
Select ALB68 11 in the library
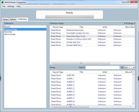tap(91, 85)
